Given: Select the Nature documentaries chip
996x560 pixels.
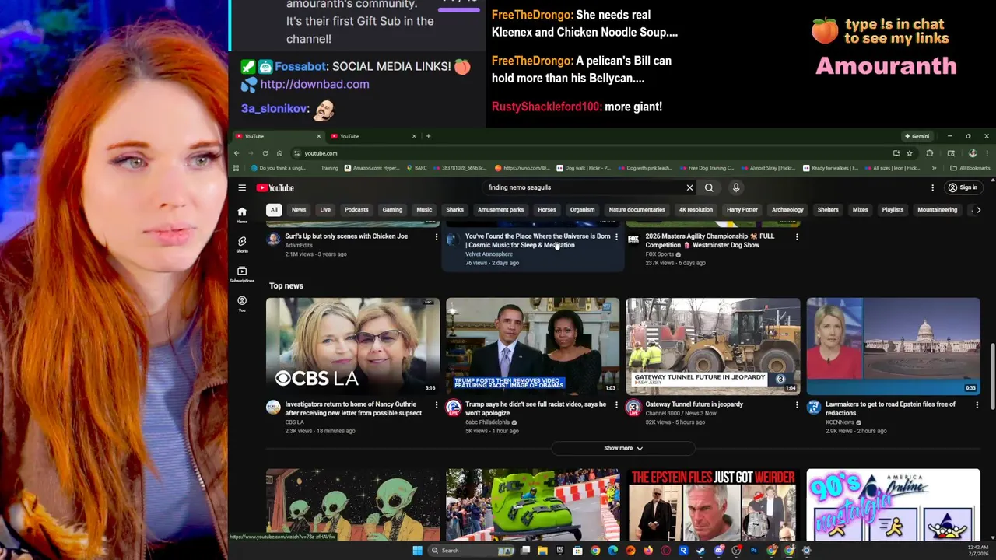Looking at the screenshot, I should click(x=637, y=209).
